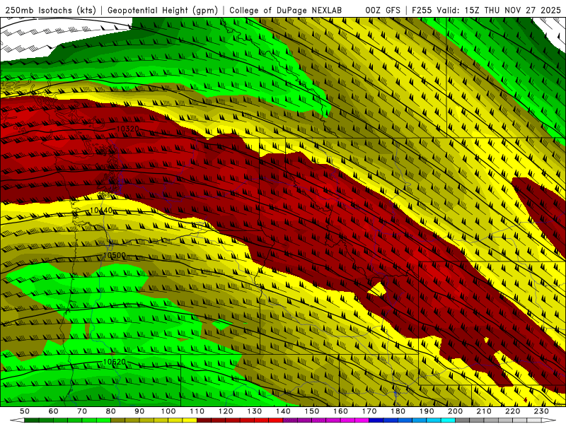
Task: Click the 190 value on the color scale
Action: [427, 411]
